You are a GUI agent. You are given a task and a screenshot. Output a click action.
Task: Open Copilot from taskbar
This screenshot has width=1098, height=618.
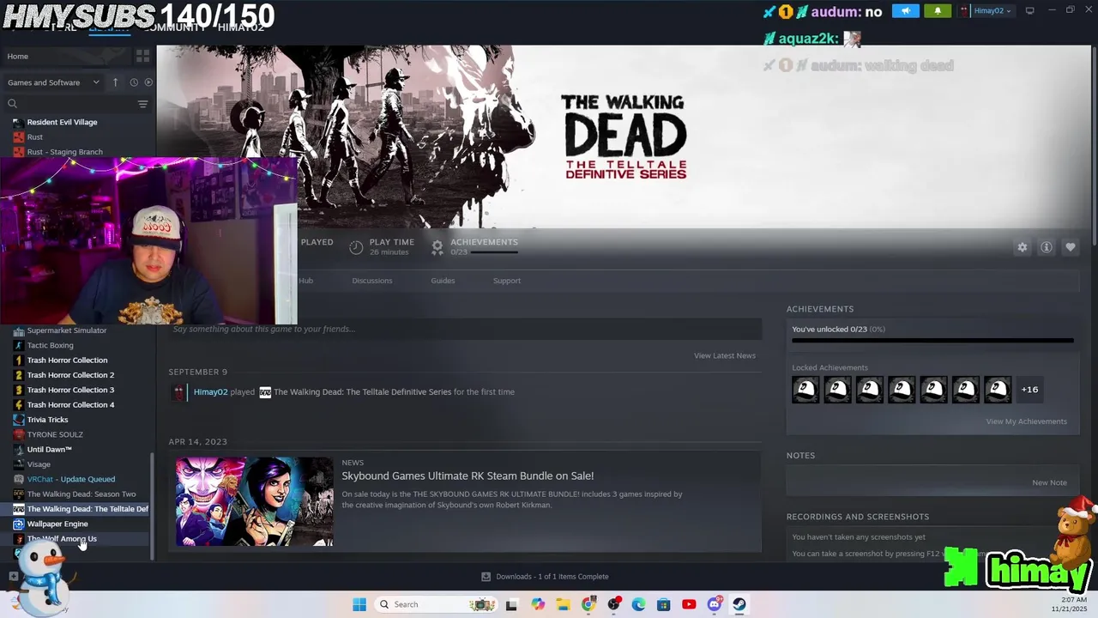[538, 604]
